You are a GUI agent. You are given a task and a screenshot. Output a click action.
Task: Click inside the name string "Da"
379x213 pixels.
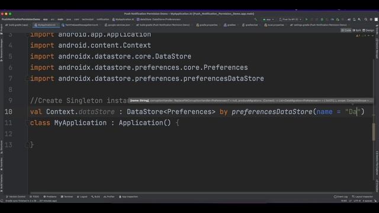coord(353,112)
